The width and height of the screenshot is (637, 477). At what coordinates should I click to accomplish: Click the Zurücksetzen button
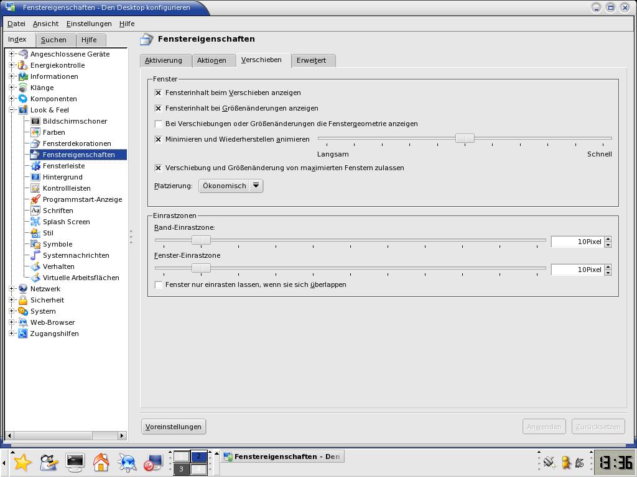coord(598,427)
